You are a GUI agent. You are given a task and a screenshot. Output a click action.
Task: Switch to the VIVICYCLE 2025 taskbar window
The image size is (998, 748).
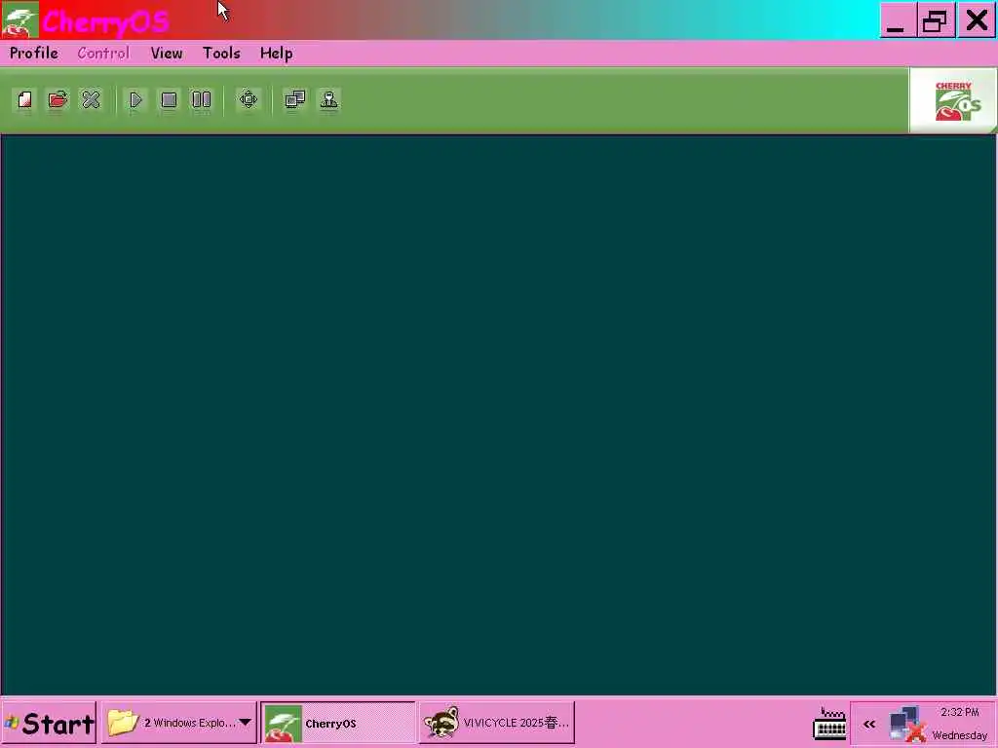tap(497, 724)
